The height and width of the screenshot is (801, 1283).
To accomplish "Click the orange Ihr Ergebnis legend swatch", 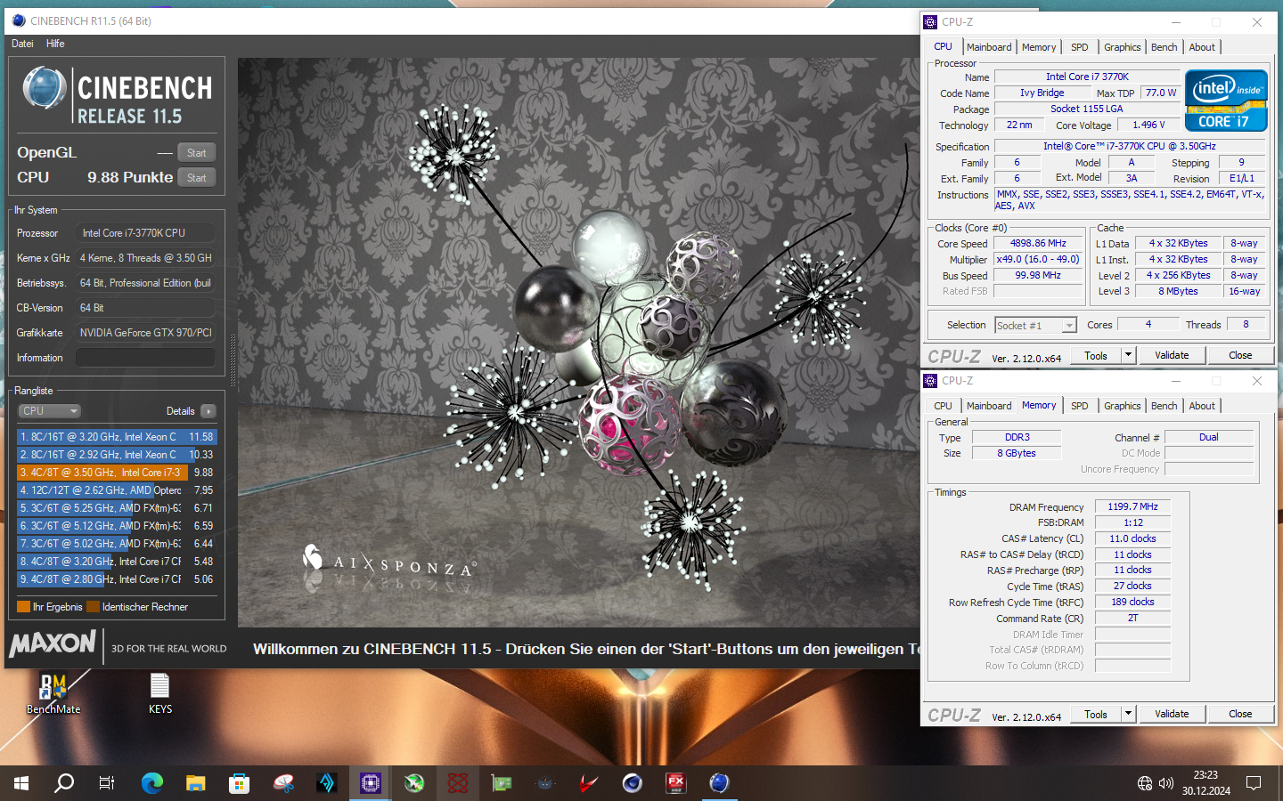I will [x=24, y=607].
